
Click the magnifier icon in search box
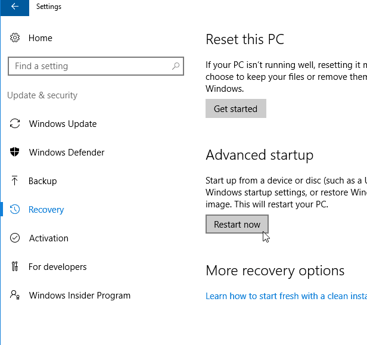176,66
